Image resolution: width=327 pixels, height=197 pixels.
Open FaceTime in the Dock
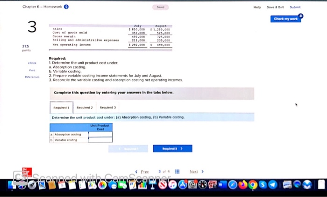[122, 185]
